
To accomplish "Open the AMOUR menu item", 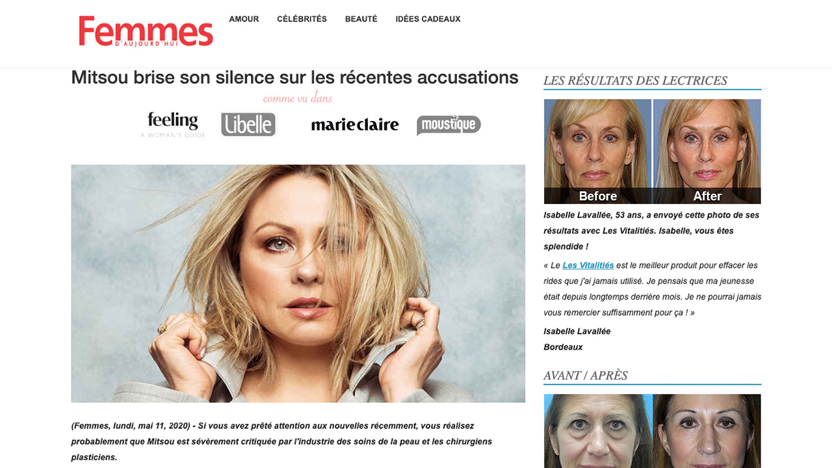I will 244,19.
